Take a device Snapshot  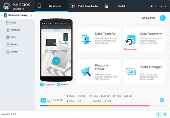click(47, 84)
